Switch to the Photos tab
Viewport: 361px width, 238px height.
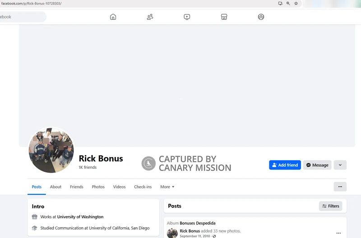click(x=98, y=187)
